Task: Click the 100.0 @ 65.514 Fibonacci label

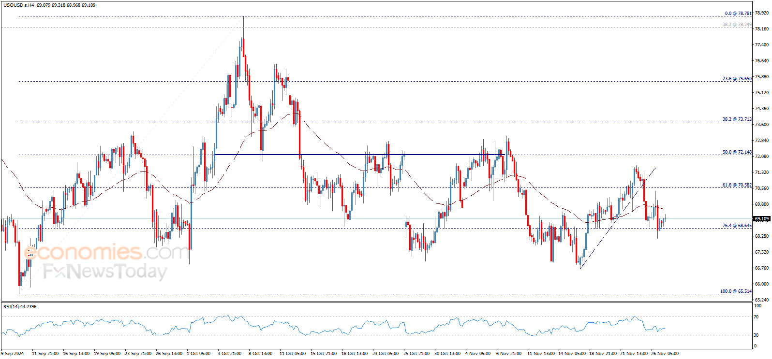Action: point(736,291)
